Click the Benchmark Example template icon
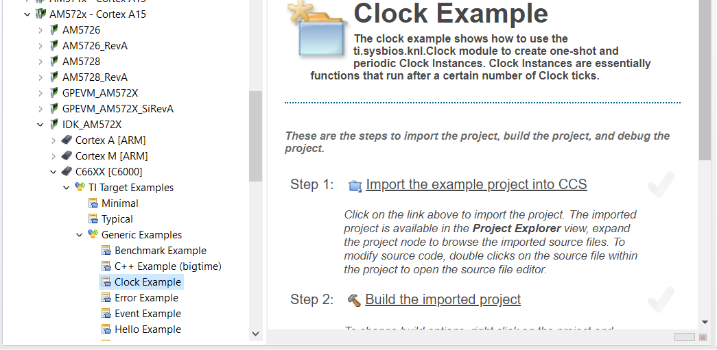 [x=106, y=251]
